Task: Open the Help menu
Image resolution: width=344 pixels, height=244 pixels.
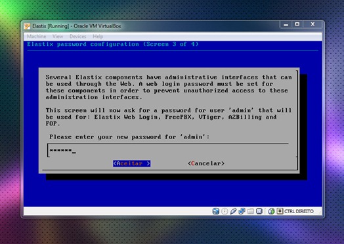Action: click(x=98, y=36)
